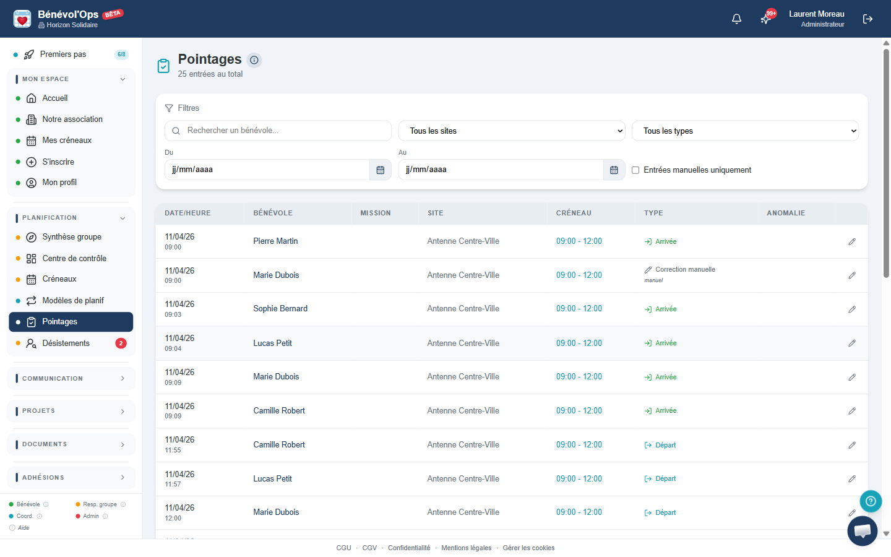Click the Accueil home icon
The image size is (891, 557).
pyautogui.click(x=32, y=98)
